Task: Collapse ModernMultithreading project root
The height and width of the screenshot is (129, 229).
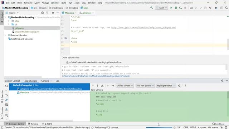Action: pos(5,17)
